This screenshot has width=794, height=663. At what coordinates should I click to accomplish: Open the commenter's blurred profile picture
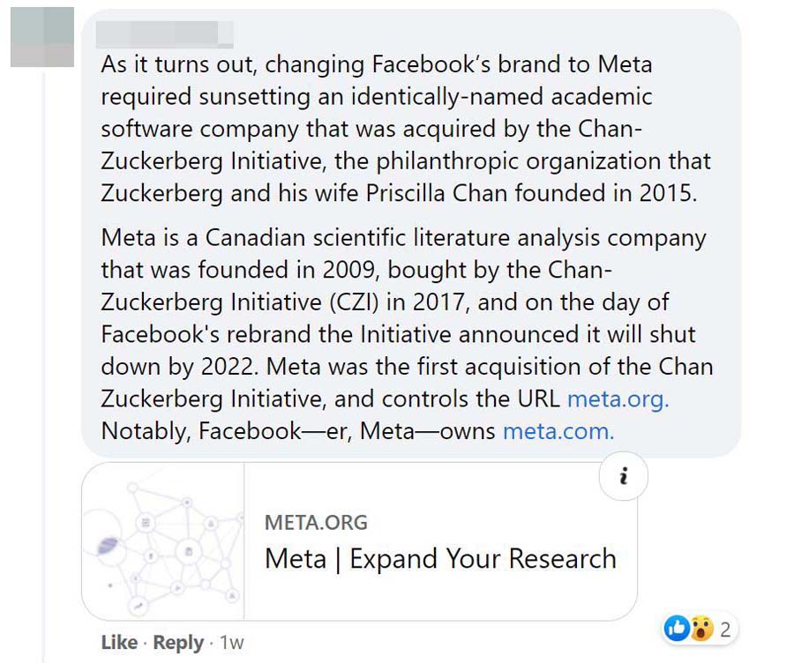coord(42,36)
